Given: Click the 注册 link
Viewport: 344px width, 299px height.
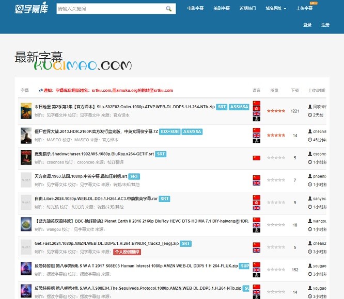Looking at the screenshot, I should [325, 25].
